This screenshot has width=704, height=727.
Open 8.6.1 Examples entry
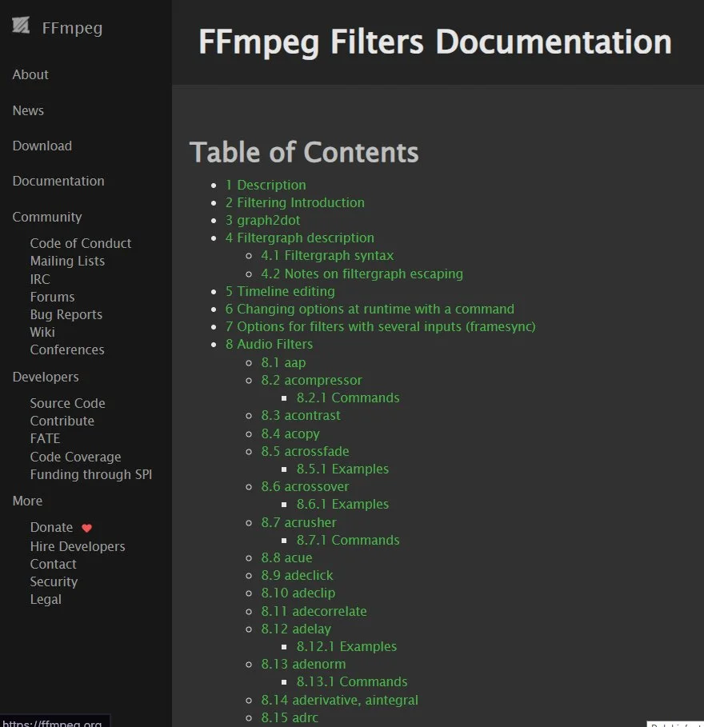pyautogui.click(x=342, y=504)
